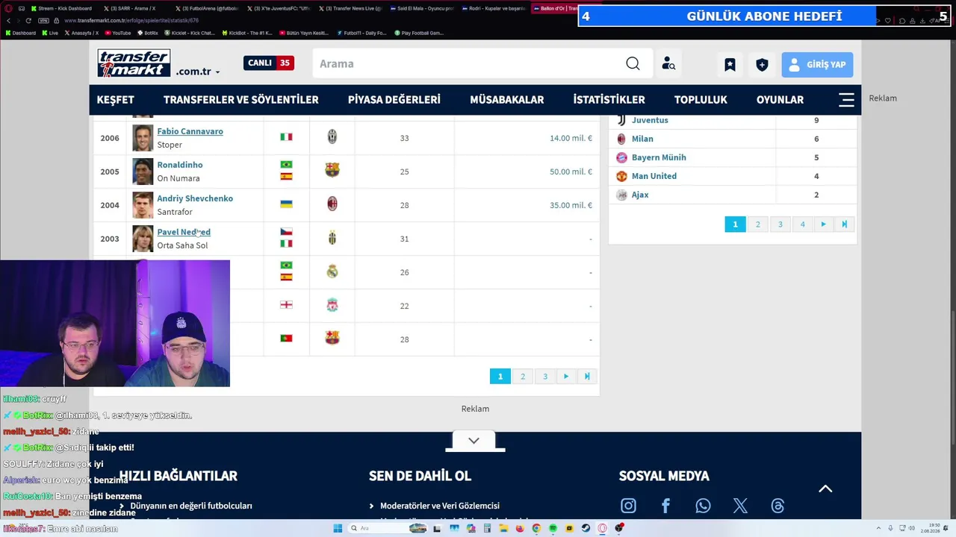The image size is (956, 537).
Task: Open the bookmark watchlist icon in header
Action: coord(730,65)
